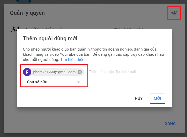Click the blue account info link at top
The height and width of the screenshot is (137, 187).
(67, 1)
